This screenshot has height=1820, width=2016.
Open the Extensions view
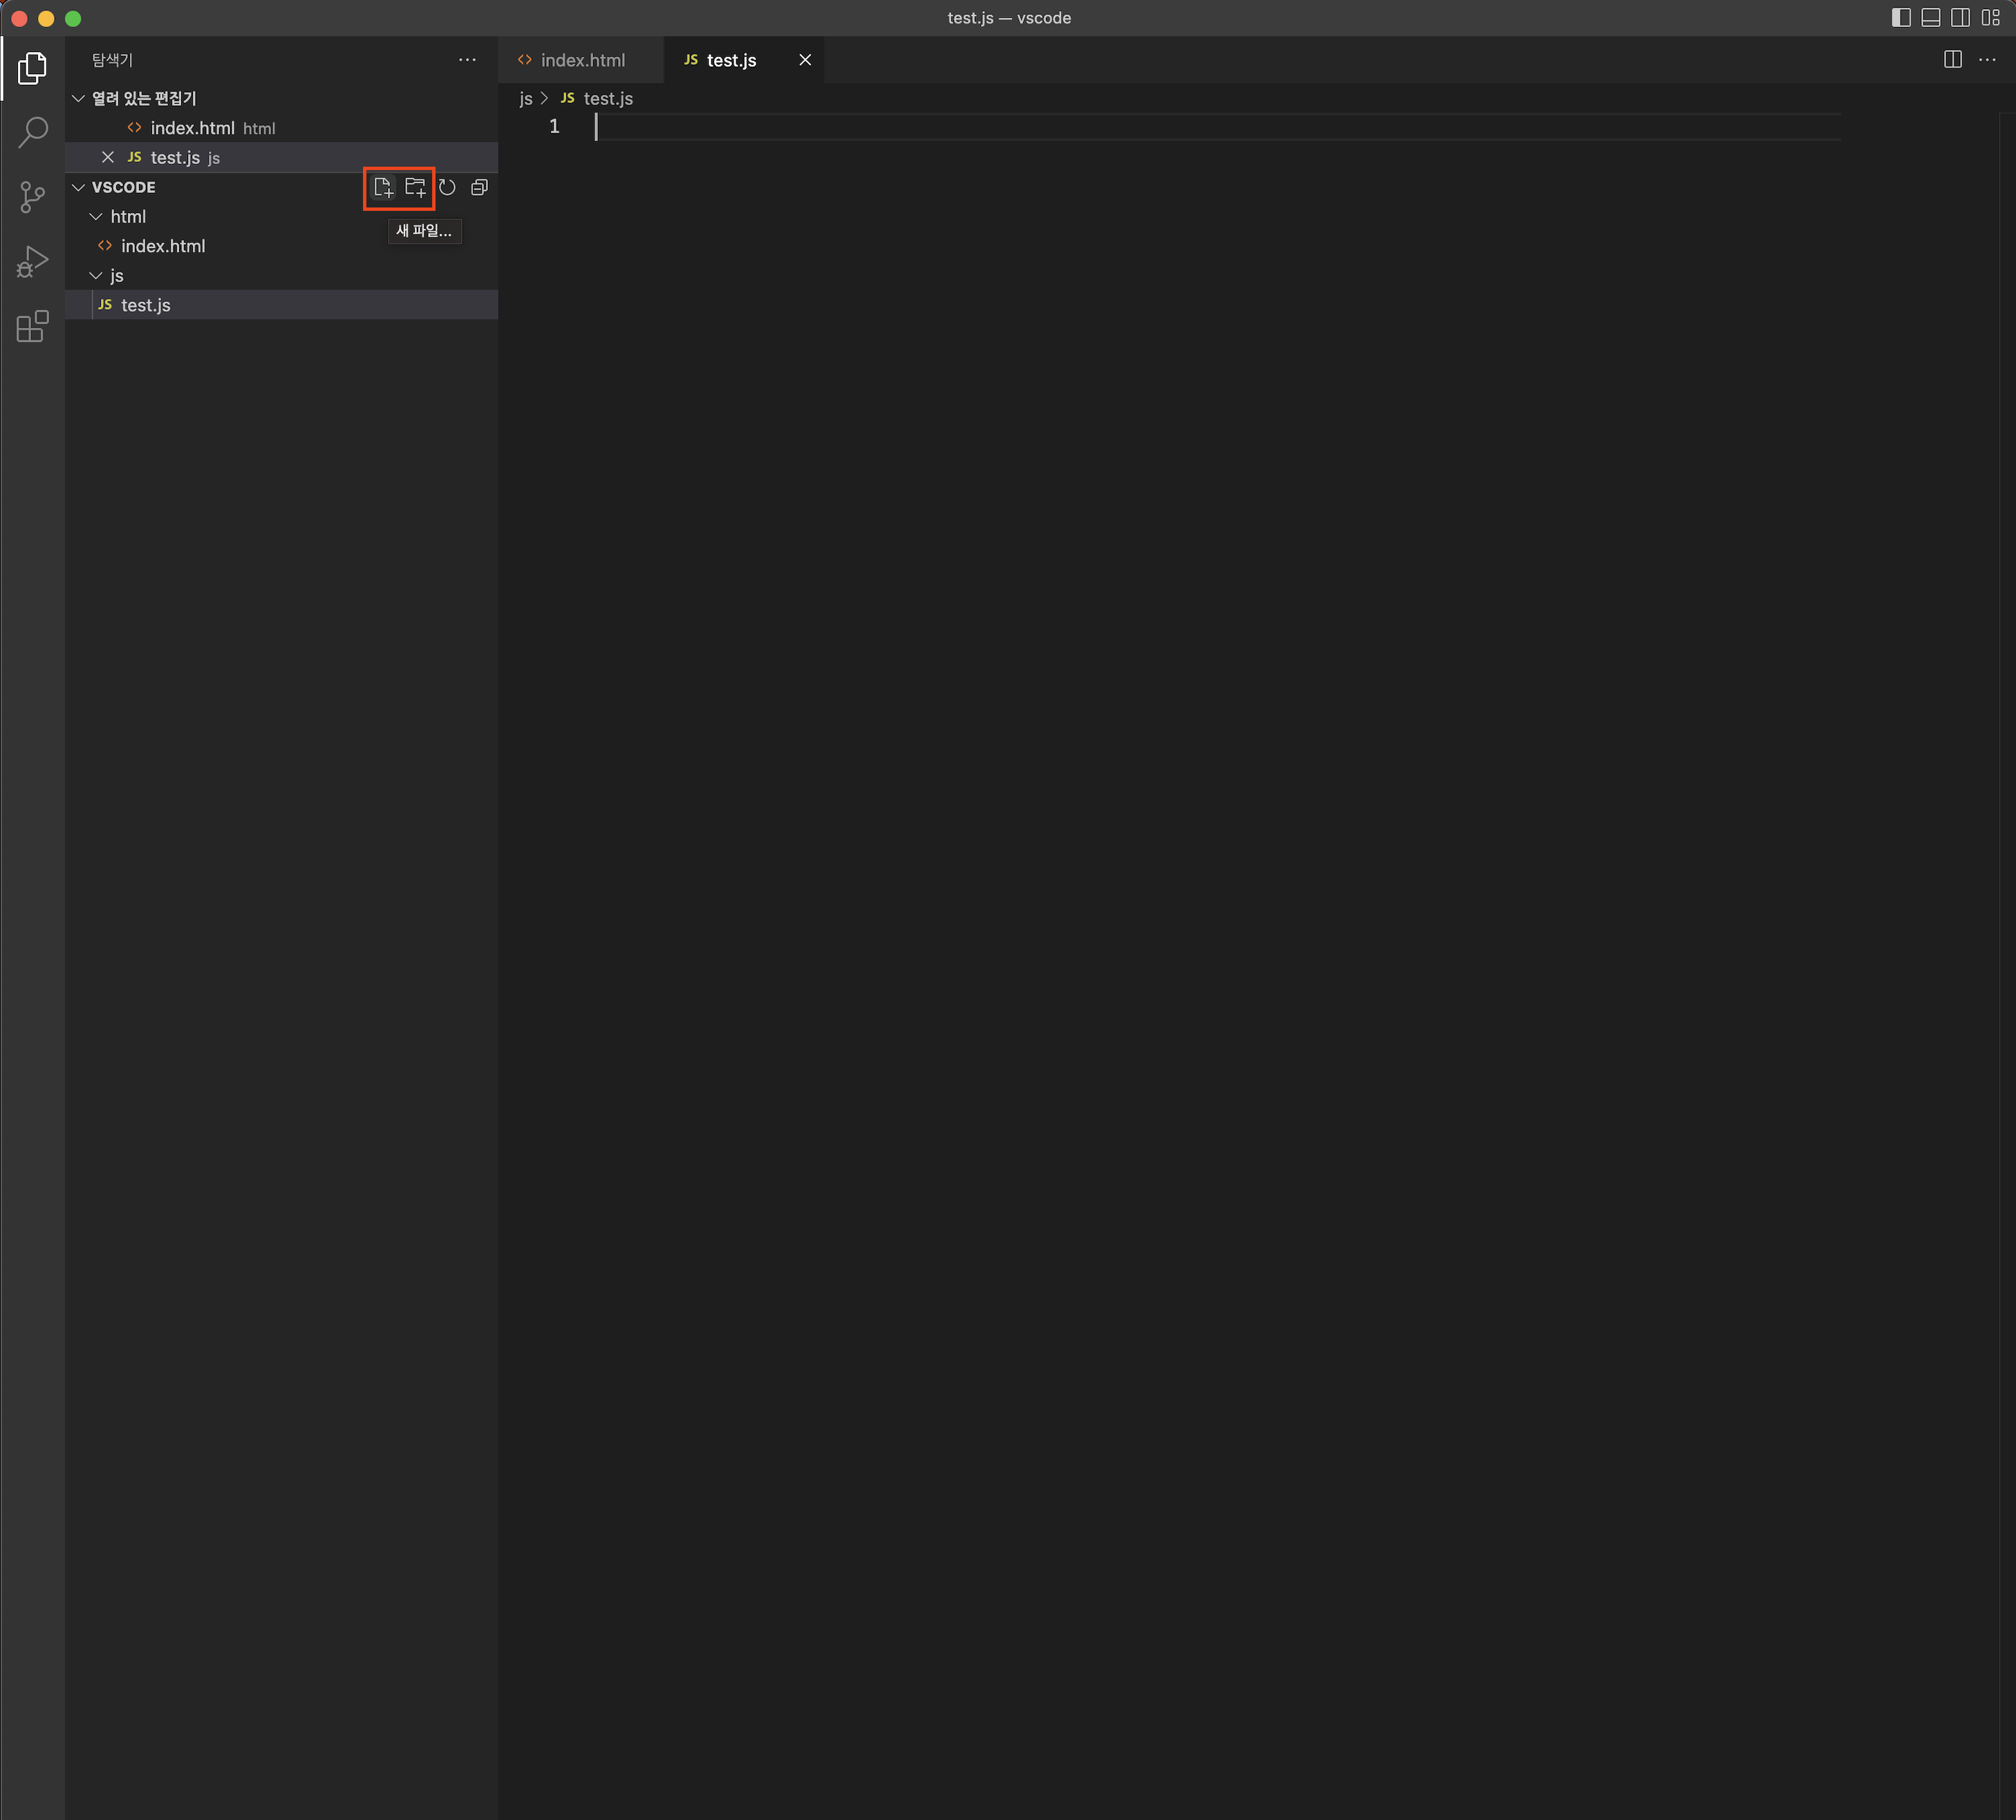[33, 326]
